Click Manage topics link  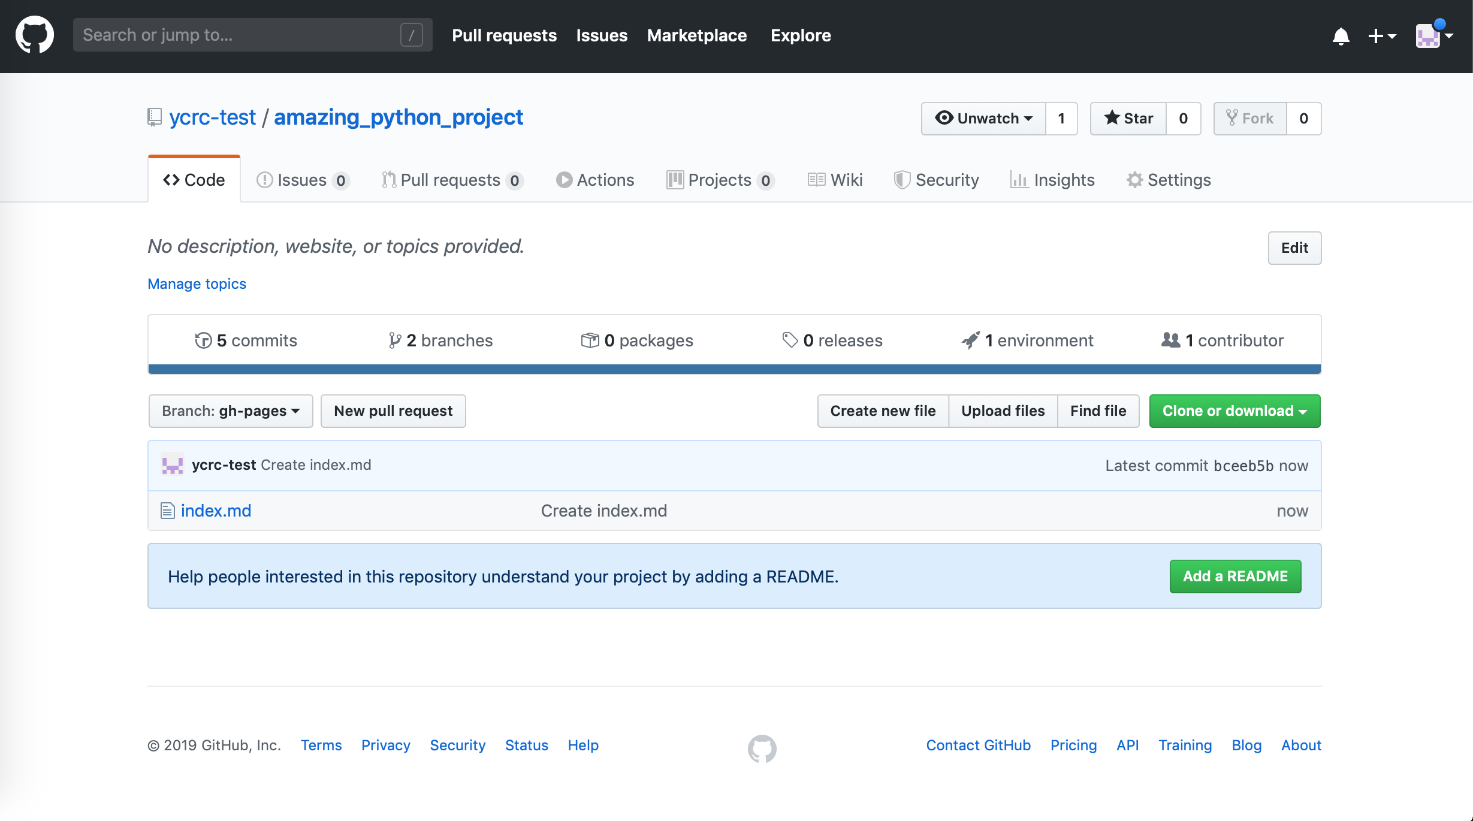point(197,284)
